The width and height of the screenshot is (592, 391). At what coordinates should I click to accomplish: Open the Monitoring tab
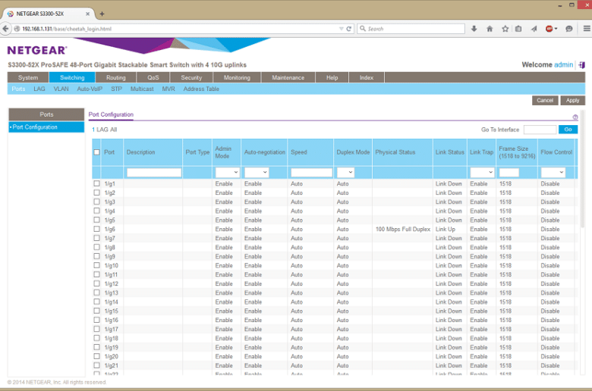click(237, 78)
